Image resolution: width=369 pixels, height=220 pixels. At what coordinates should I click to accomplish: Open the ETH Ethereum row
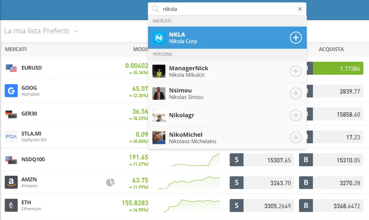(x=184, y=206)
